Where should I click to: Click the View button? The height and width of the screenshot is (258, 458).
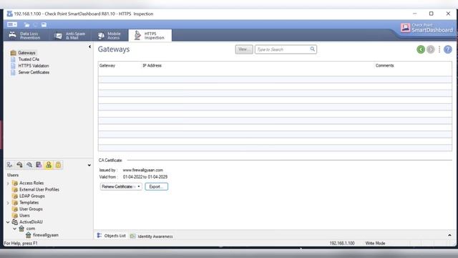244,49
